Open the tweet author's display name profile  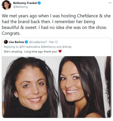[x=25, y=3]
